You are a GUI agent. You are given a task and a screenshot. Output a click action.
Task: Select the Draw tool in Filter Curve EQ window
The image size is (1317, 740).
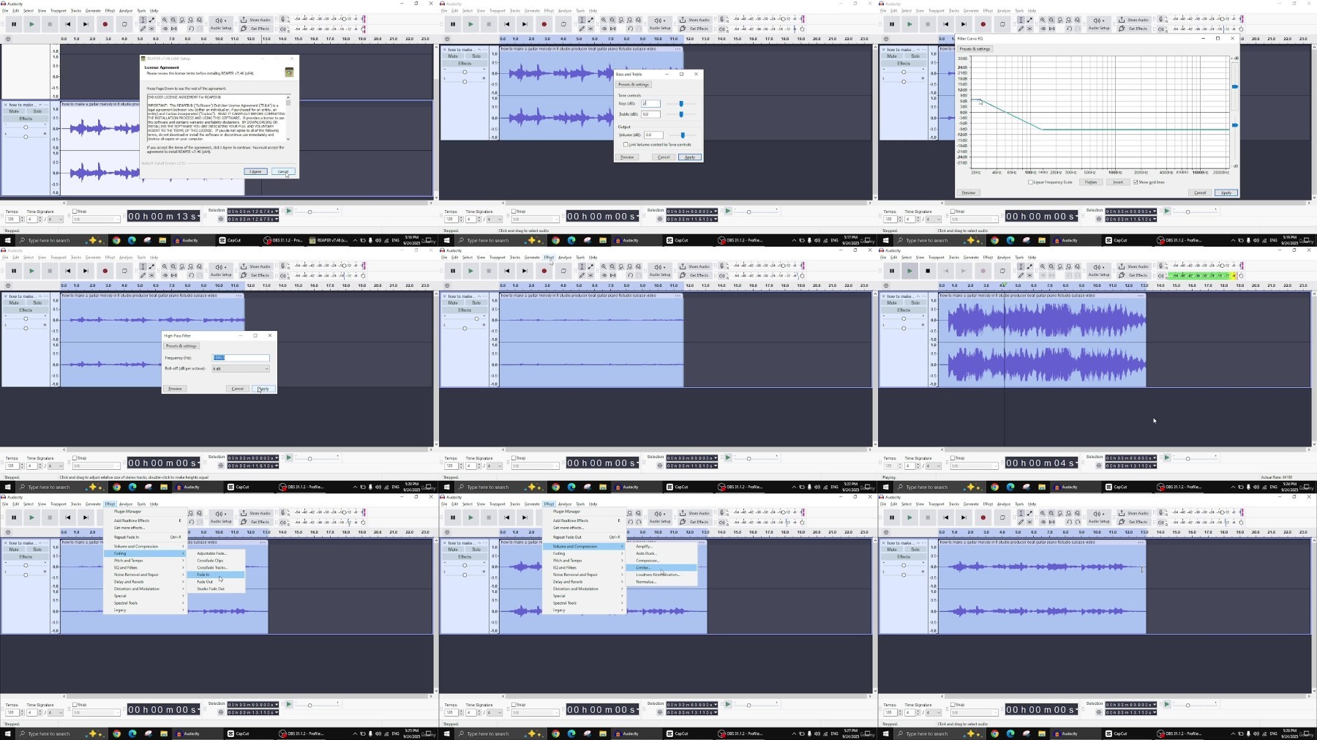pyautogui.click(x=1021, y=29)
